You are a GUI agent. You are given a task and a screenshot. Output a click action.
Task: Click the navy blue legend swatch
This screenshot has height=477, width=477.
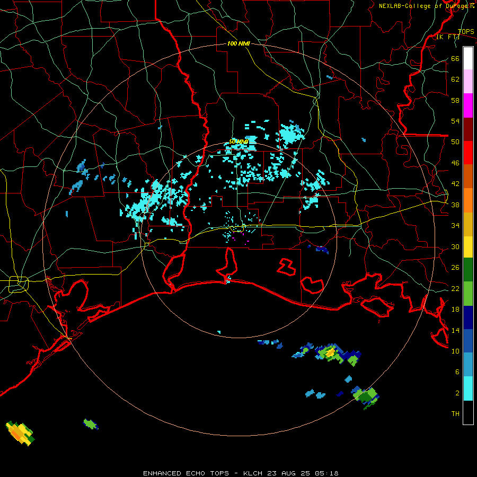coord(468,317)
